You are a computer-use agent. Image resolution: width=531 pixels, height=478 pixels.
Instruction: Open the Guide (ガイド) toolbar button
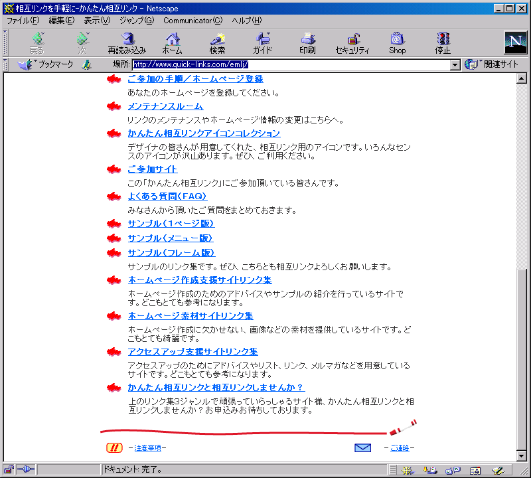(x=262, y=43)
